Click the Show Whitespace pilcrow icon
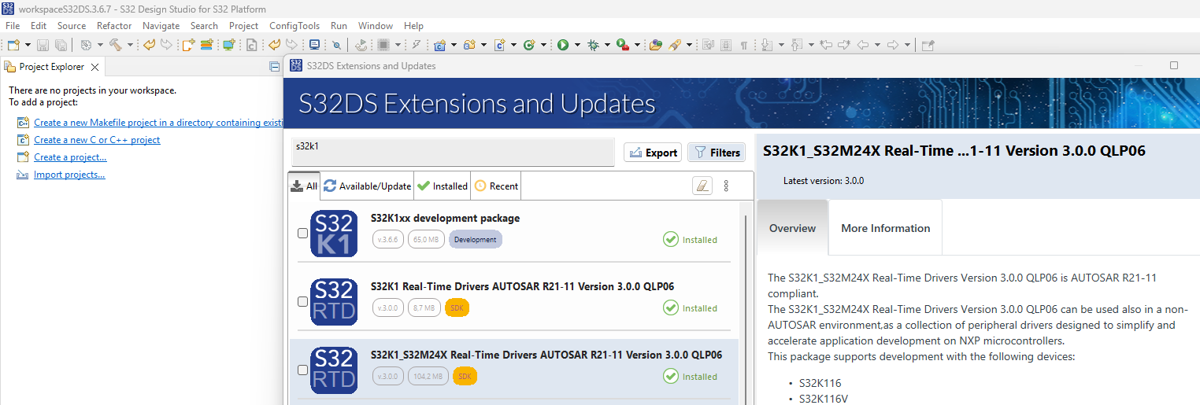The height and width of the screenshot is (405, 1200). pyautogui.click(x=744, y=45)
